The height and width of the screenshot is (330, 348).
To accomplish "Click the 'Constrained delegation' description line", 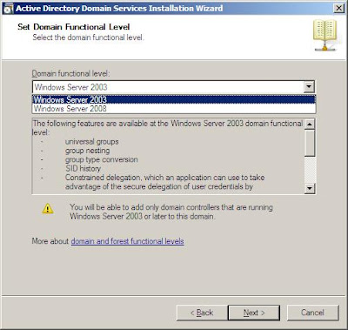I will 164,178.
